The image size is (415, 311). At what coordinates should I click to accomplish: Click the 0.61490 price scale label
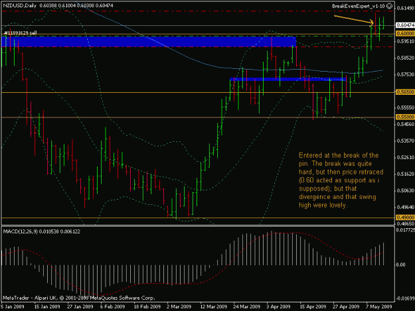[405, 8]
